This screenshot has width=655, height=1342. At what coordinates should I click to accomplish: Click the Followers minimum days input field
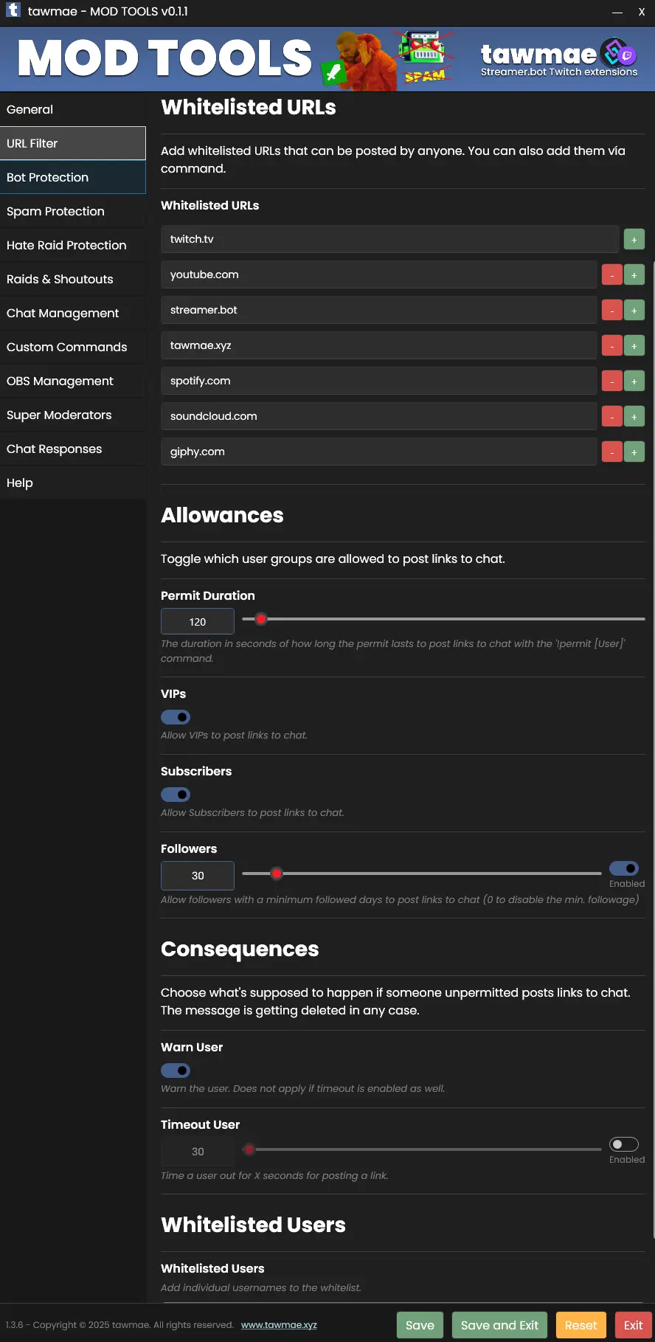pyautogui.click(x=198, y=876)
